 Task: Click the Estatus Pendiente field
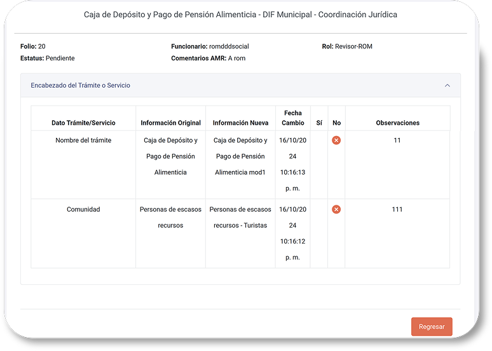48,59
